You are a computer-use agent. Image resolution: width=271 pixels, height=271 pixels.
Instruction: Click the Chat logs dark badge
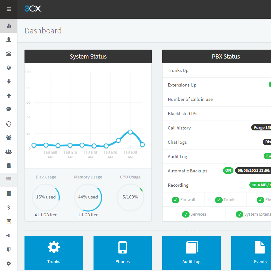[267, 142]
